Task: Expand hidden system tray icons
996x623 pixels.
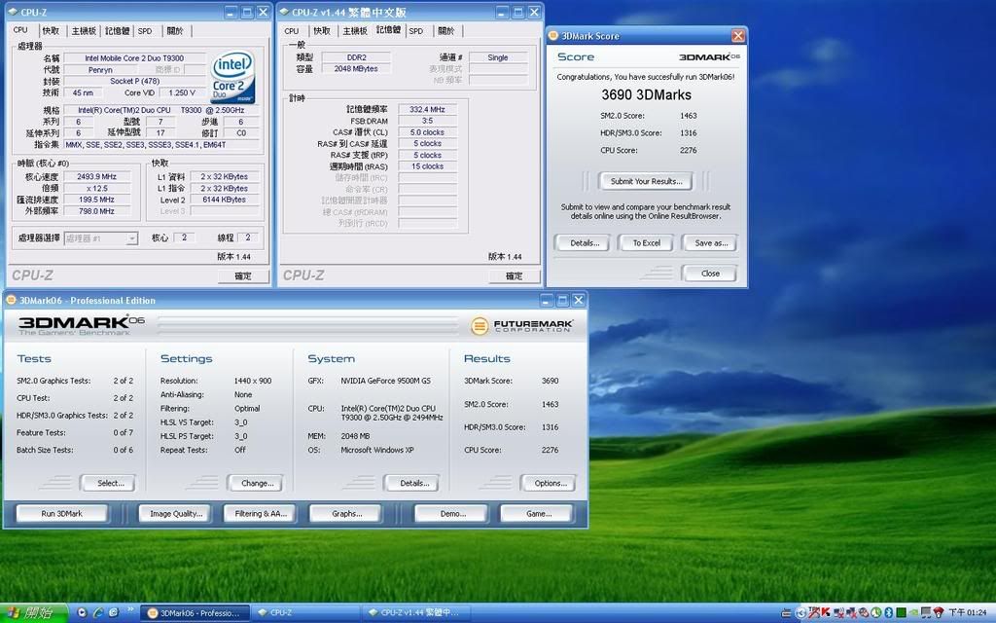Action: click(x=800, y=613)
